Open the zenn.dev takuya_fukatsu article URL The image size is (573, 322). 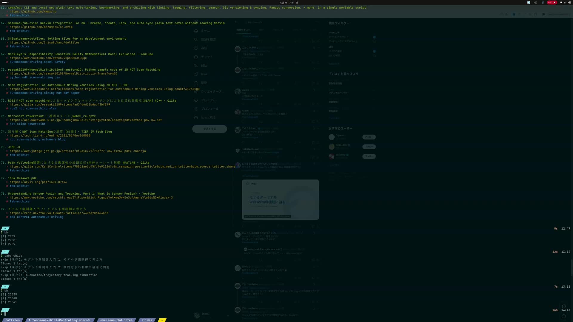click(59, 213)
